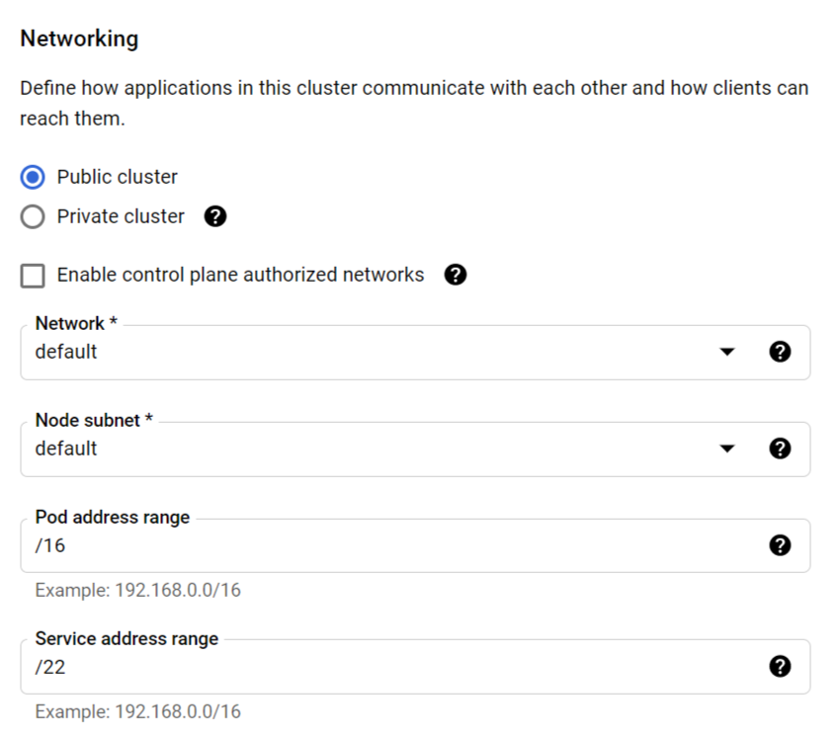Show help for Pod address range
Viewport: 840px width, 741px height.
coord(780,545)
